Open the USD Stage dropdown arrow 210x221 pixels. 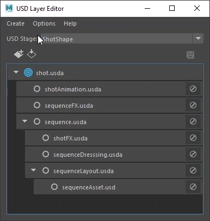[x=198, y=39]
